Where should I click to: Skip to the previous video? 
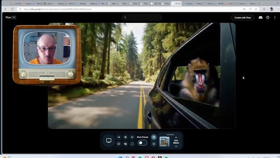119,137
